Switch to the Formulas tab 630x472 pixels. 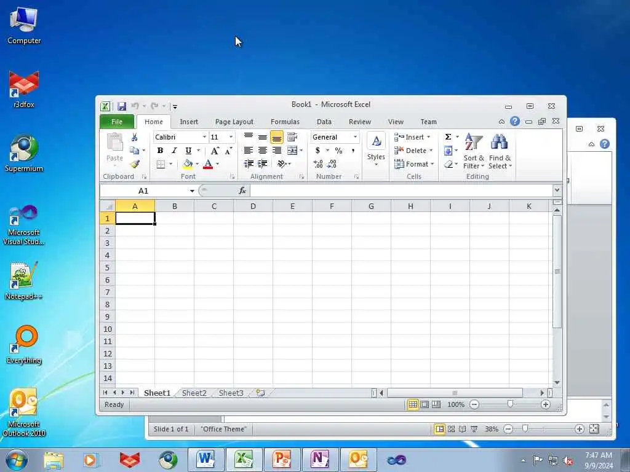coord(285,122)
